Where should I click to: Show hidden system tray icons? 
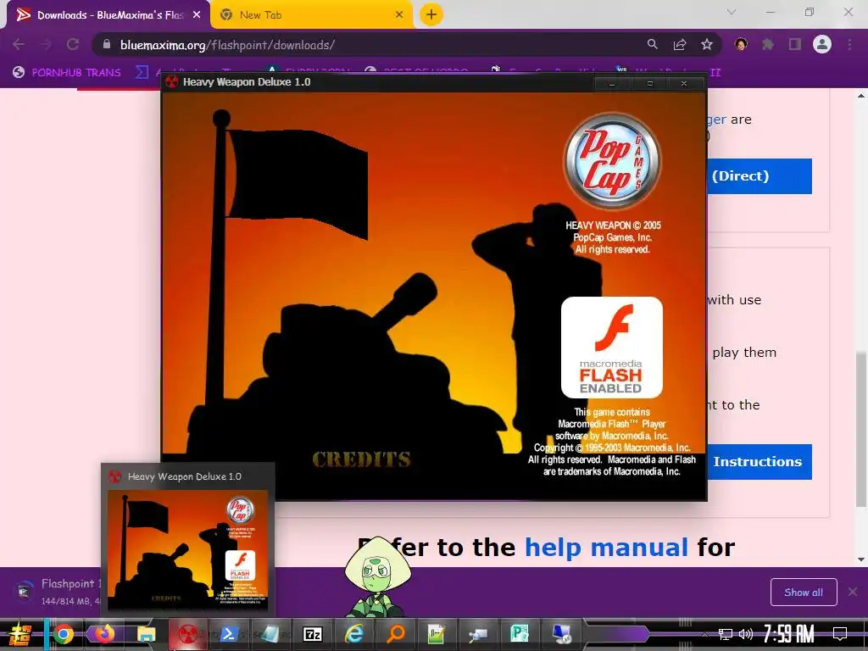pos(704,634)
